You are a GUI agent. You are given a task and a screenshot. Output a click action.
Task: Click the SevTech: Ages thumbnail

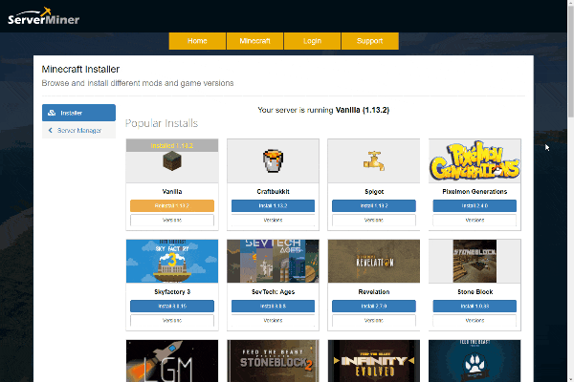(x=273, y=261)
